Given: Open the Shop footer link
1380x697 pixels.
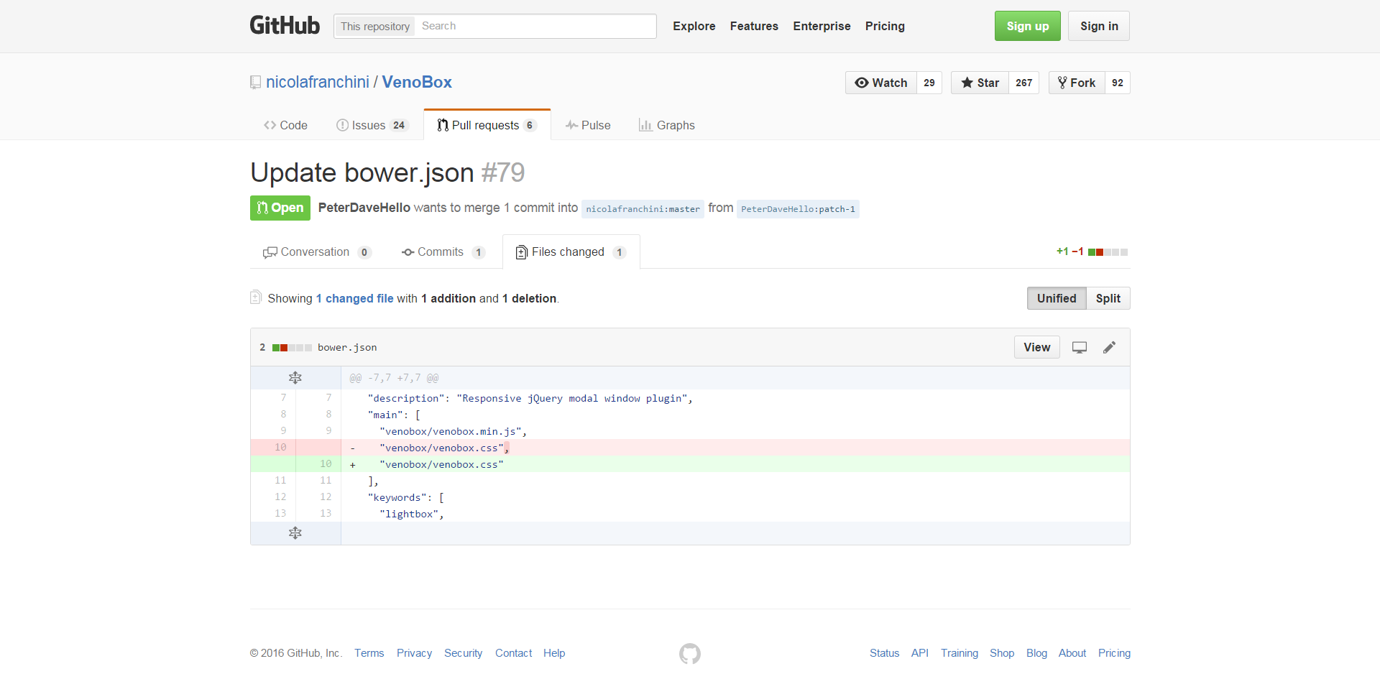Looking at the screenshot, I should click(1002, 653).
